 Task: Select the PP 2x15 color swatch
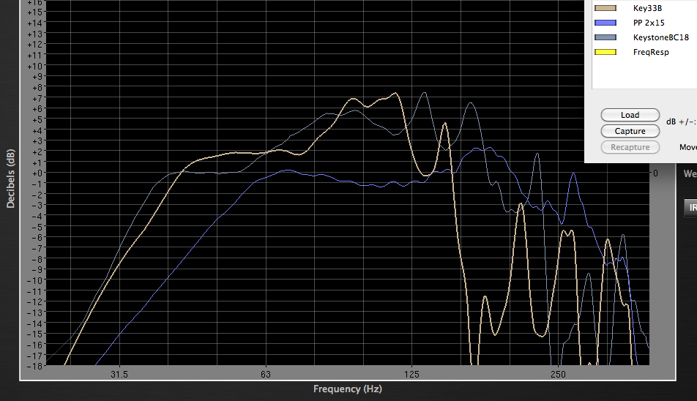605,23
